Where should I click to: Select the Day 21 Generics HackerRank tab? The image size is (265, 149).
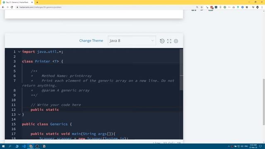coord(17,2)
